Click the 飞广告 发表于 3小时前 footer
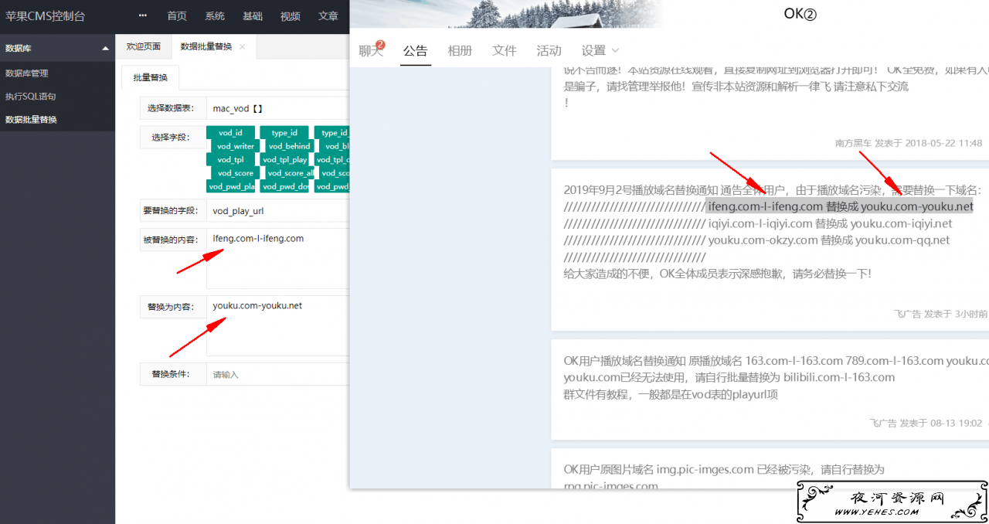This screenshot has width=989, height=524. coord(940,314)
